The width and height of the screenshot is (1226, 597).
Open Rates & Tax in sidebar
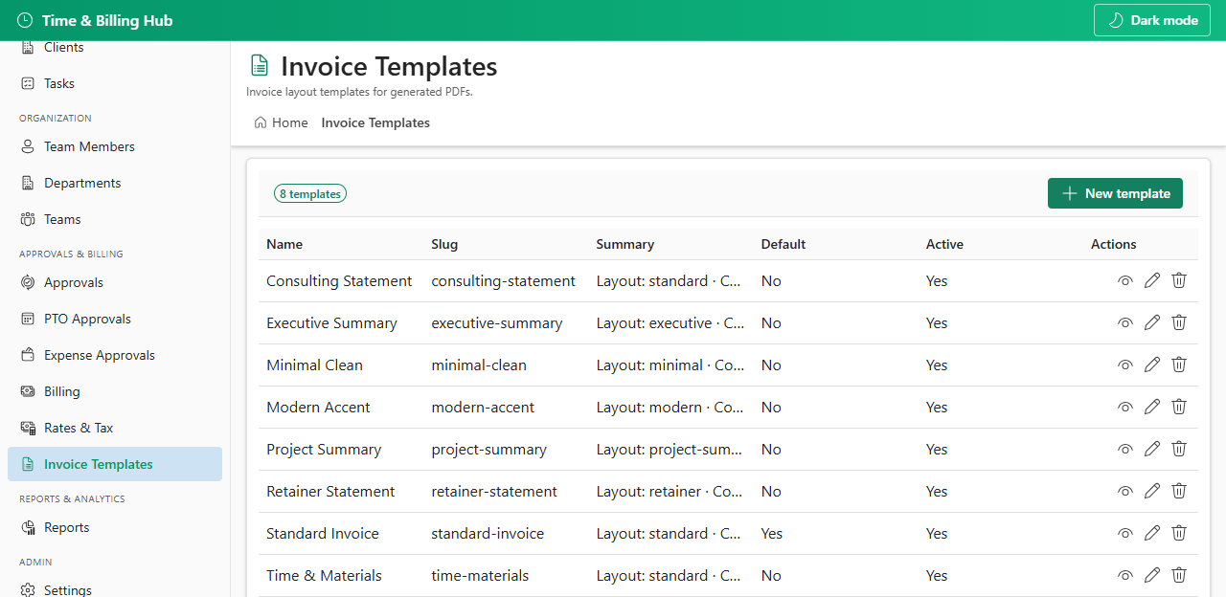coord(115,428)
